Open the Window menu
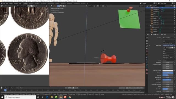Screen dimensions: 176x99 click(x=16, y=3)
